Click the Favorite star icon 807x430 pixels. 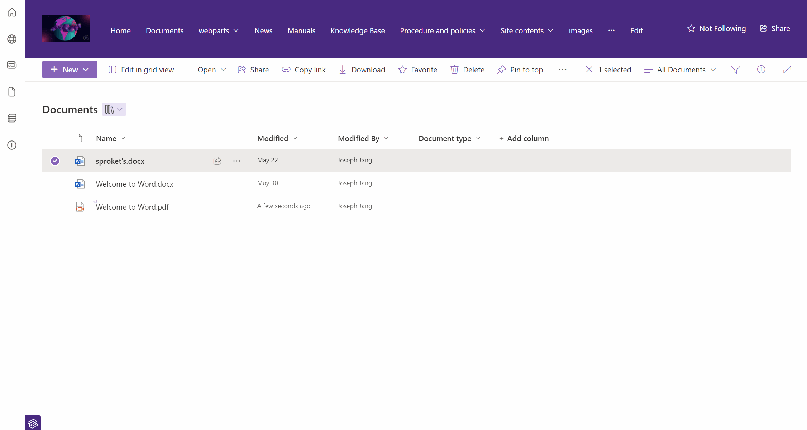point(402,70)
